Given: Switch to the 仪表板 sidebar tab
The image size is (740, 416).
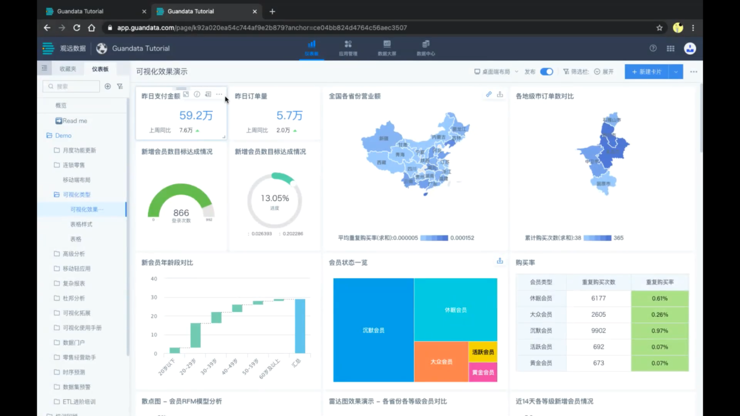Looking at the screenshot, I should [x=100, y=69].
